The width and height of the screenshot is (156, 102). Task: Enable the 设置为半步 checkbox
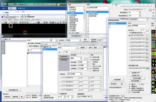[91, 71]
